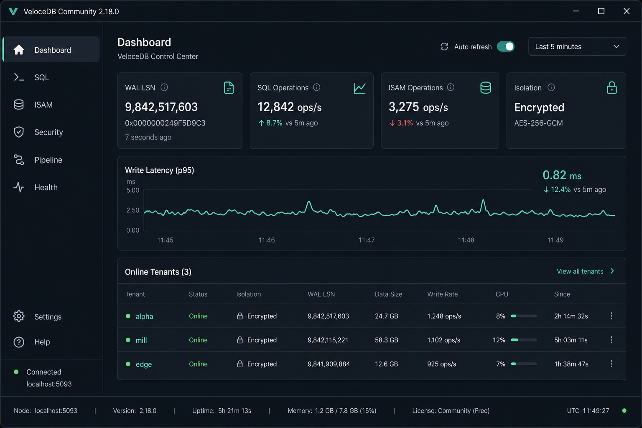642x428 pixels.
Task: Click the green status dot in bottom status bar
Action: (624, 410)
